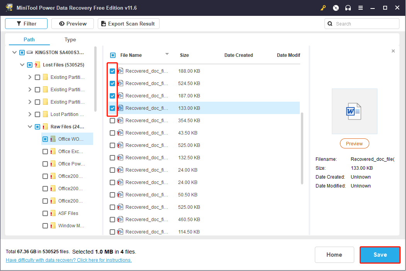
Task: Uncheck the 188.00 KB recovered doc file
Action: click(112, 71)
